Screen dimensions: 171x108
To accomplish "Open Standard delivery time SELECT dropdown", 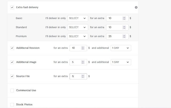I will click(78, 27).
